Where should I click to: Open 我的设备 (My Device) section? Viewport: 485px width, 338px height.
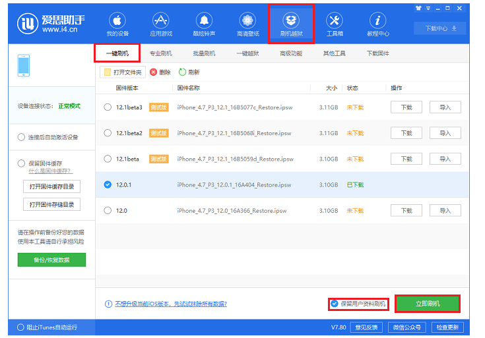117,24
